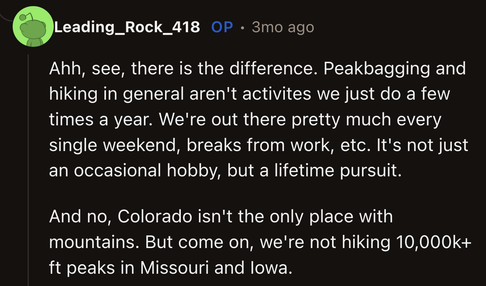Click the dot separator after OP
The width and height of the screenshot is (486, 286).
click(242, 27)
